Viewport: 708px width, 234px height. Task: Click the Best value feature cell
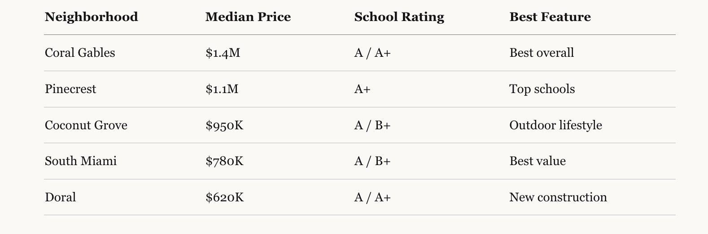tap(538, 161)
